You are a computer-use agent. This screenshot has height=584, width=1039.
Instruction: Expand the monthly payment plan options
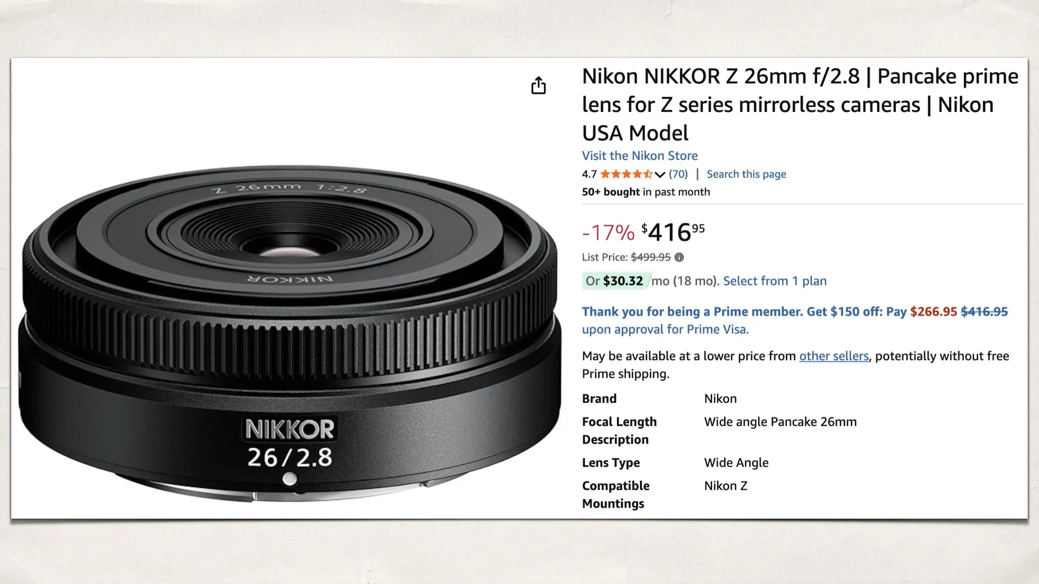[x=775, y=281]
